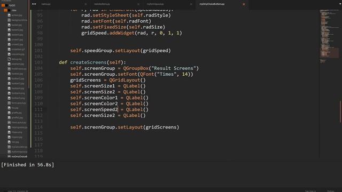Select the myOnlyChoiceButtons.py tab
The width and height of the screenshot is (342, 192).
[x=212, y=4]
